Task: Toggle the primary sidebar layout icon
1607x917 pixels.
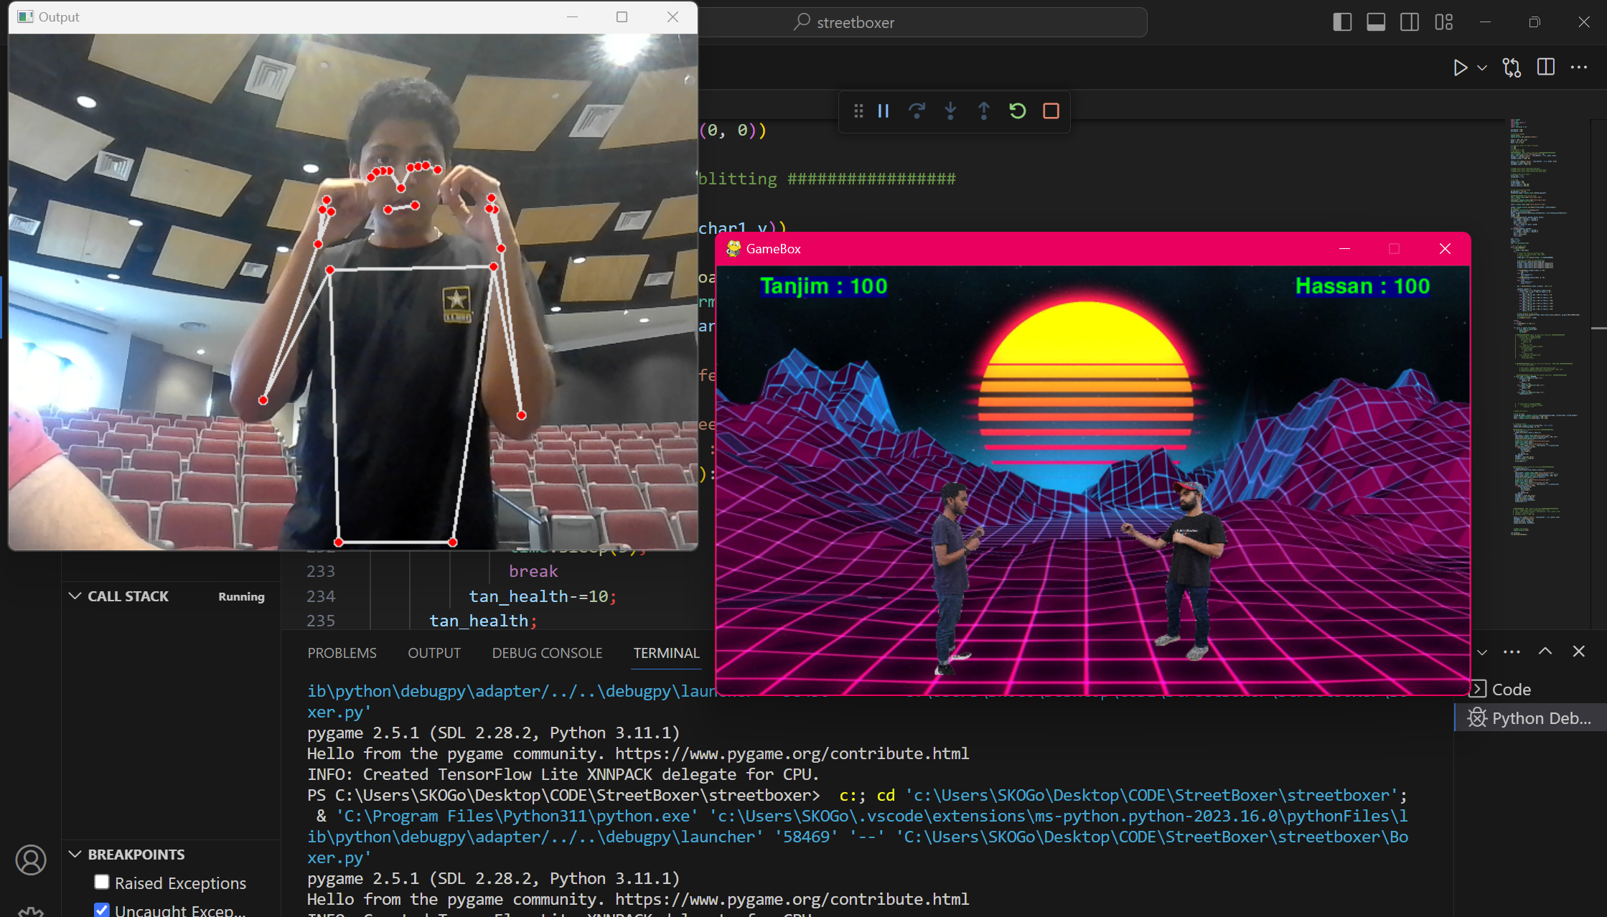Action: coord(1342,22)
